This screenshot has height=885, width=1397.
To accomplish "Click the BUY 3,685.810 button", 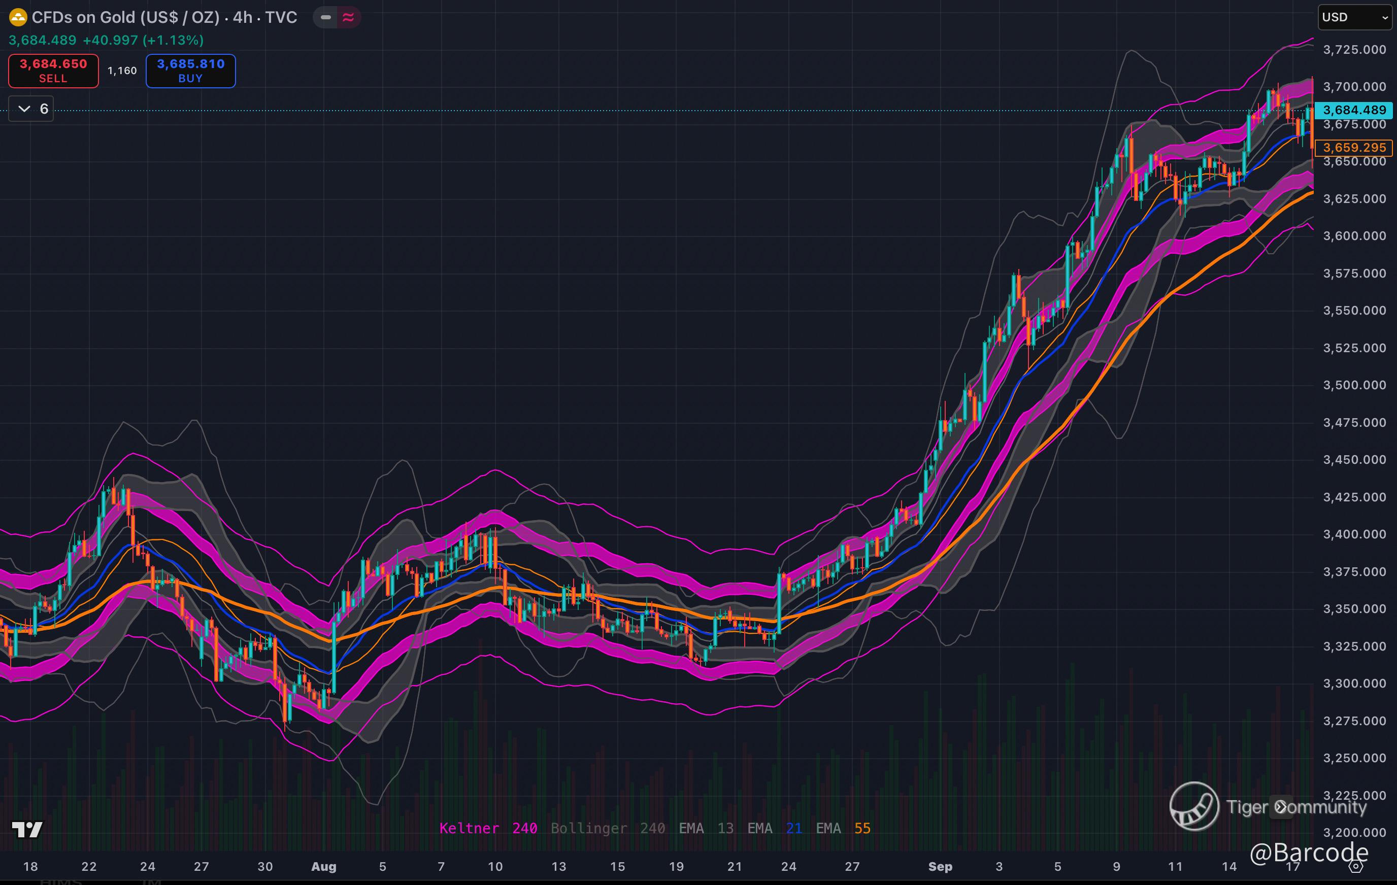I will point(190,71).
